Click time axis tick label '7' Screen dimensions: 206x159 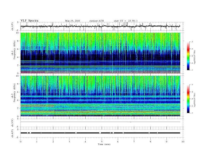point(134,142)
